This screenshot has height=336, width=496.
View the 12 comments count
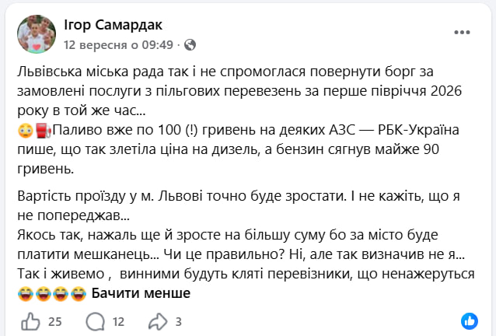pos(119,322)
